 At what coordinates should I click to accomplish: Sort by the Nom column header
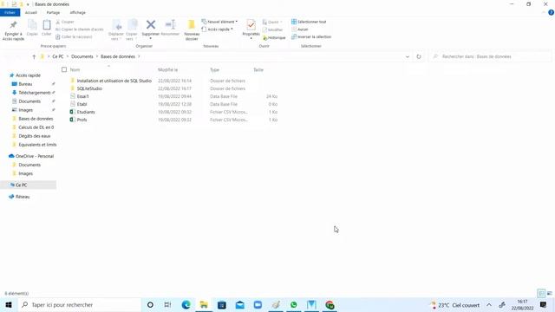pos(75,69)
